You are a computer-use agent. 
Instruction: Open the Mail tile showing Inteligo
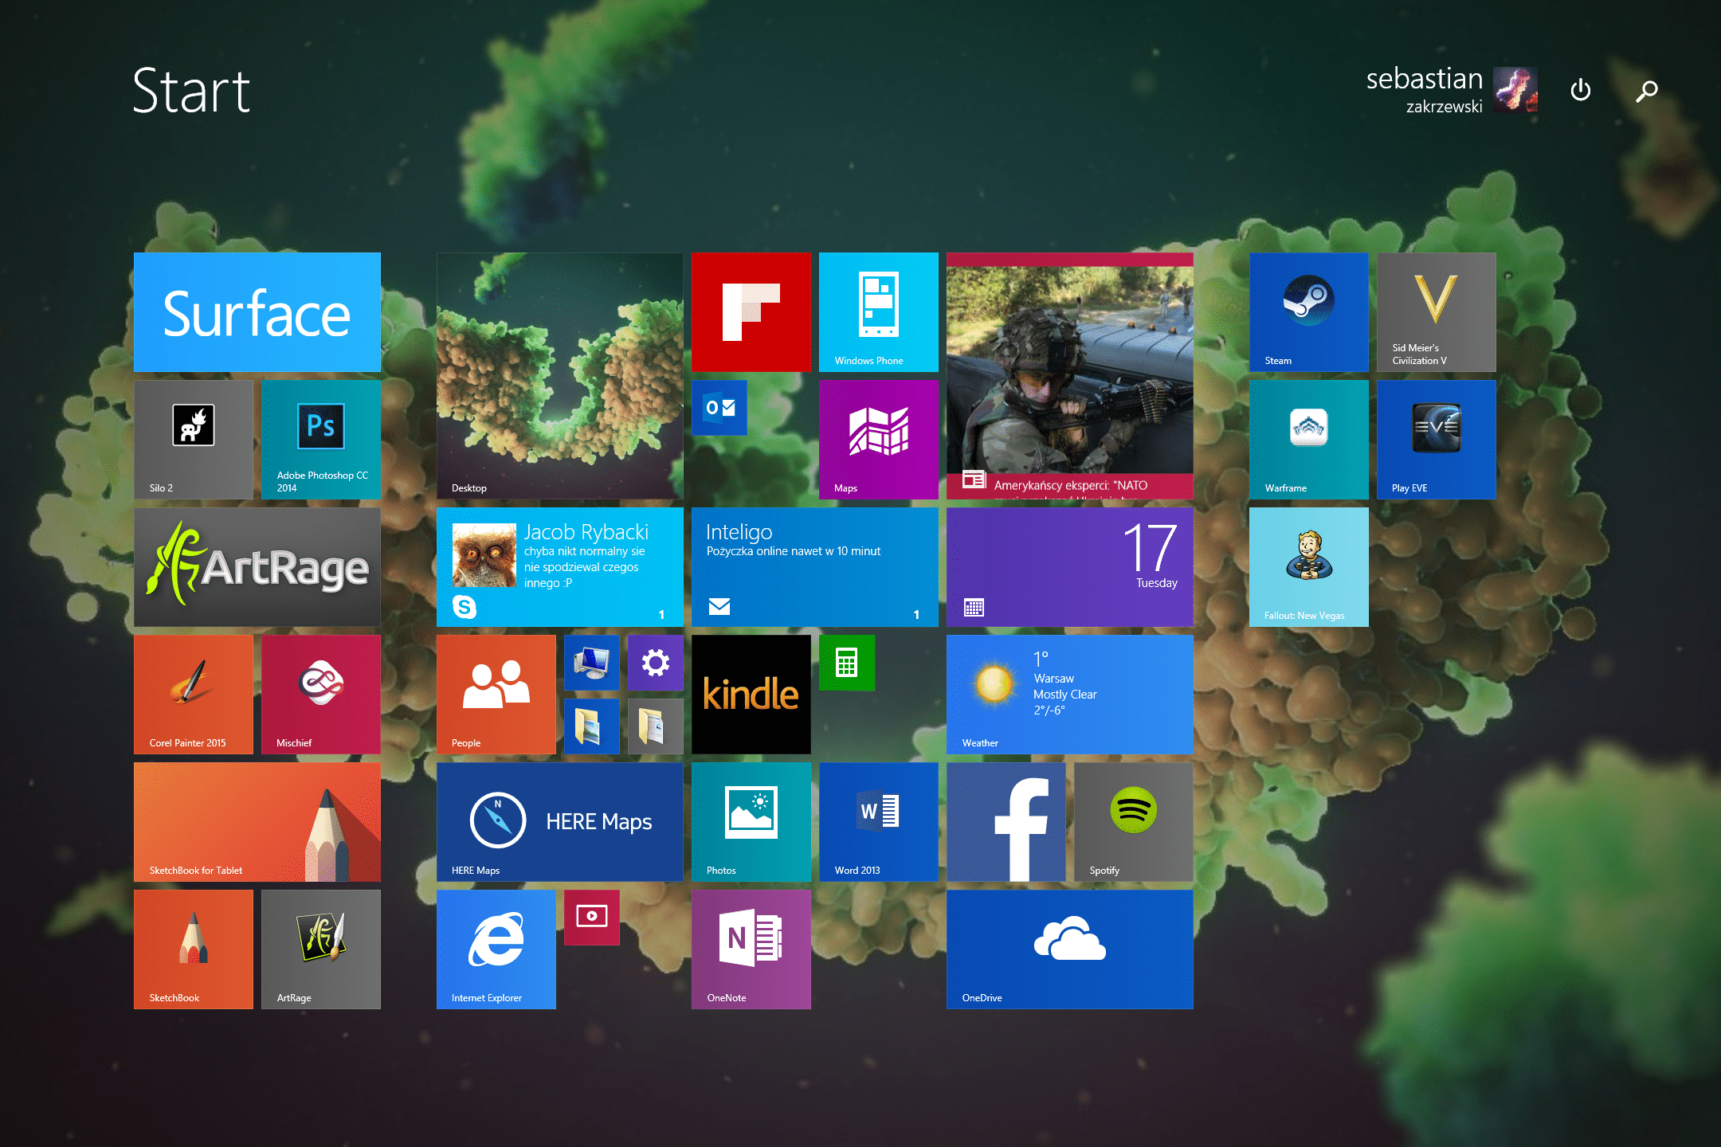tap(815, 567)
